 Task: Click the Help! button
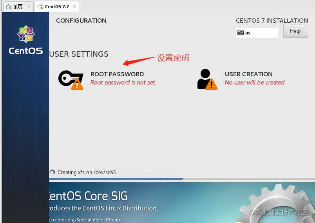[x=295, y=31]
